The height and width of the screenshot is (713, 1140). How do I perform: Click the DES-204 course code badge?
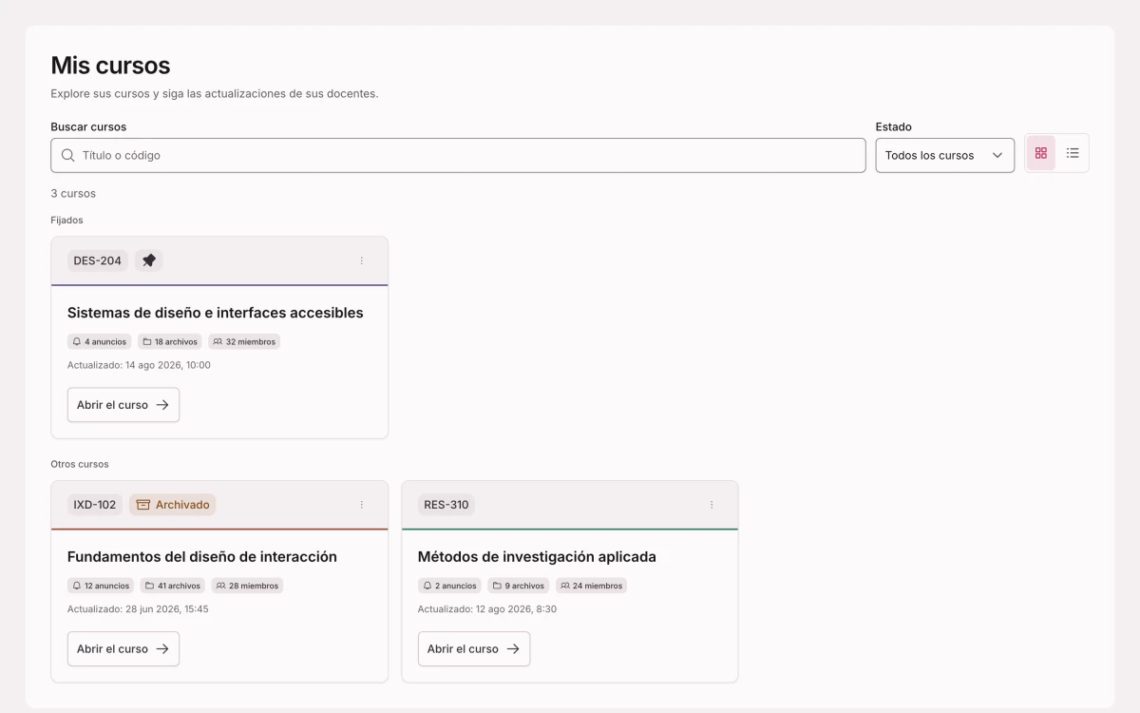pos(98,260)
